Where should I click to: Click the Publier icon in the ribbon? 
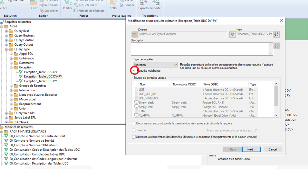tap(67, 3)
